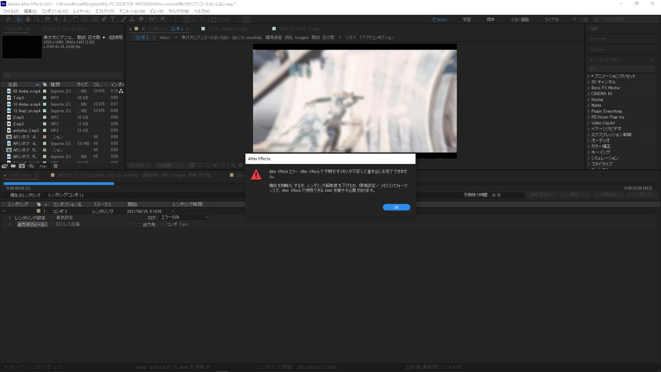The height and width of the screenshot is (372, 661).
Task: Click the blue render progress bar
Action: 59,184
